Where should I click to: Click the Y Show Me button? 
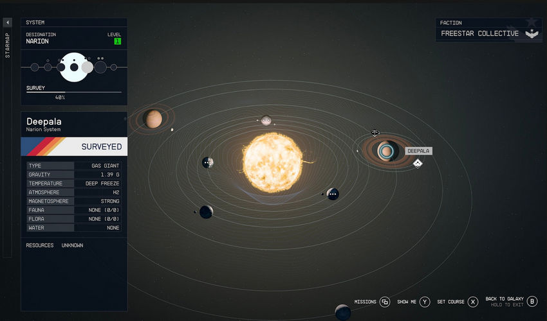point(425,302)
